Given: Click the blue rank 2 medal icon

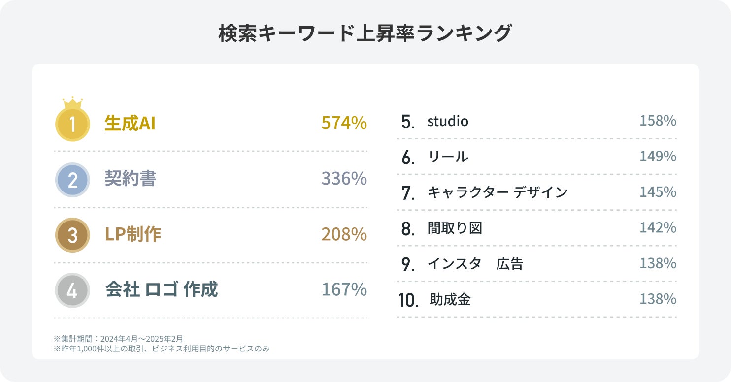Looking at the screenshot, I should click(x=72, y=180).
